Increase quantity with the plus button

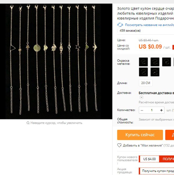161,110
